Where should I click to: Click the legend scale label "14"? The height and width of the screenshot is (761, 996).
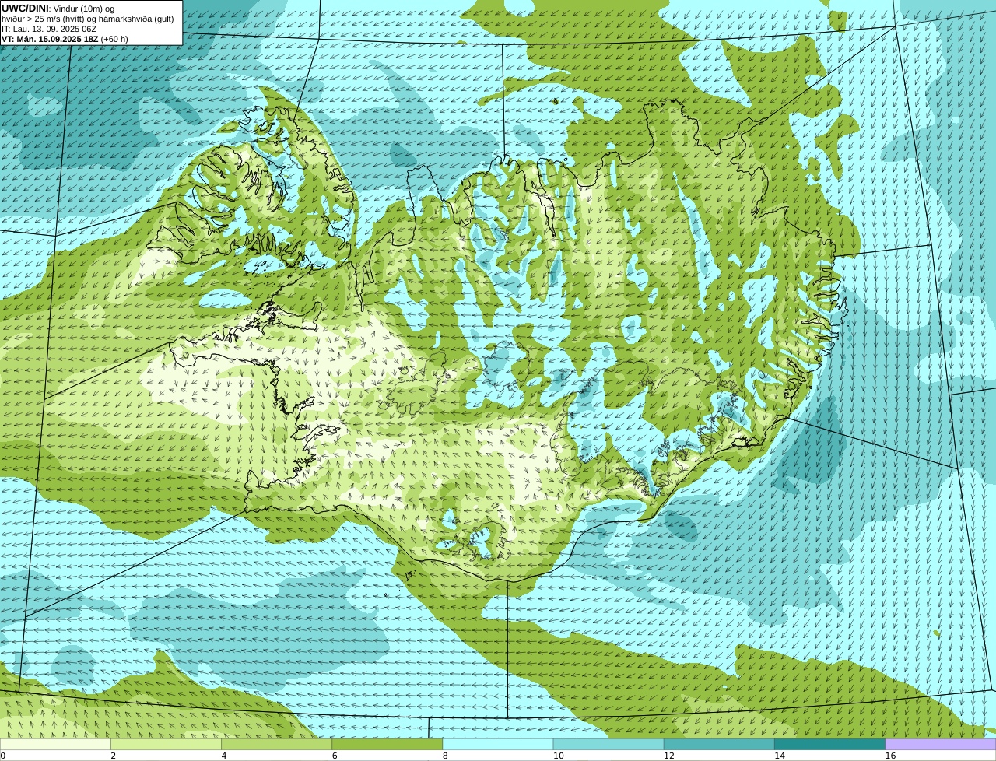tap(780, 756)
